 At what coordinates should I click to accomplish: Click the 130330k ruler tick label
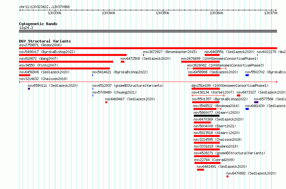(55, 13)
